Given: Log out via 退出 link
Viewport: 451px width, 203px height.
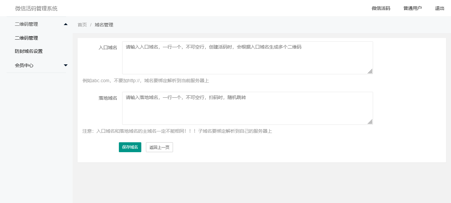Looking at the screenshot, I should pyautogui.click(x=439, y=8).
